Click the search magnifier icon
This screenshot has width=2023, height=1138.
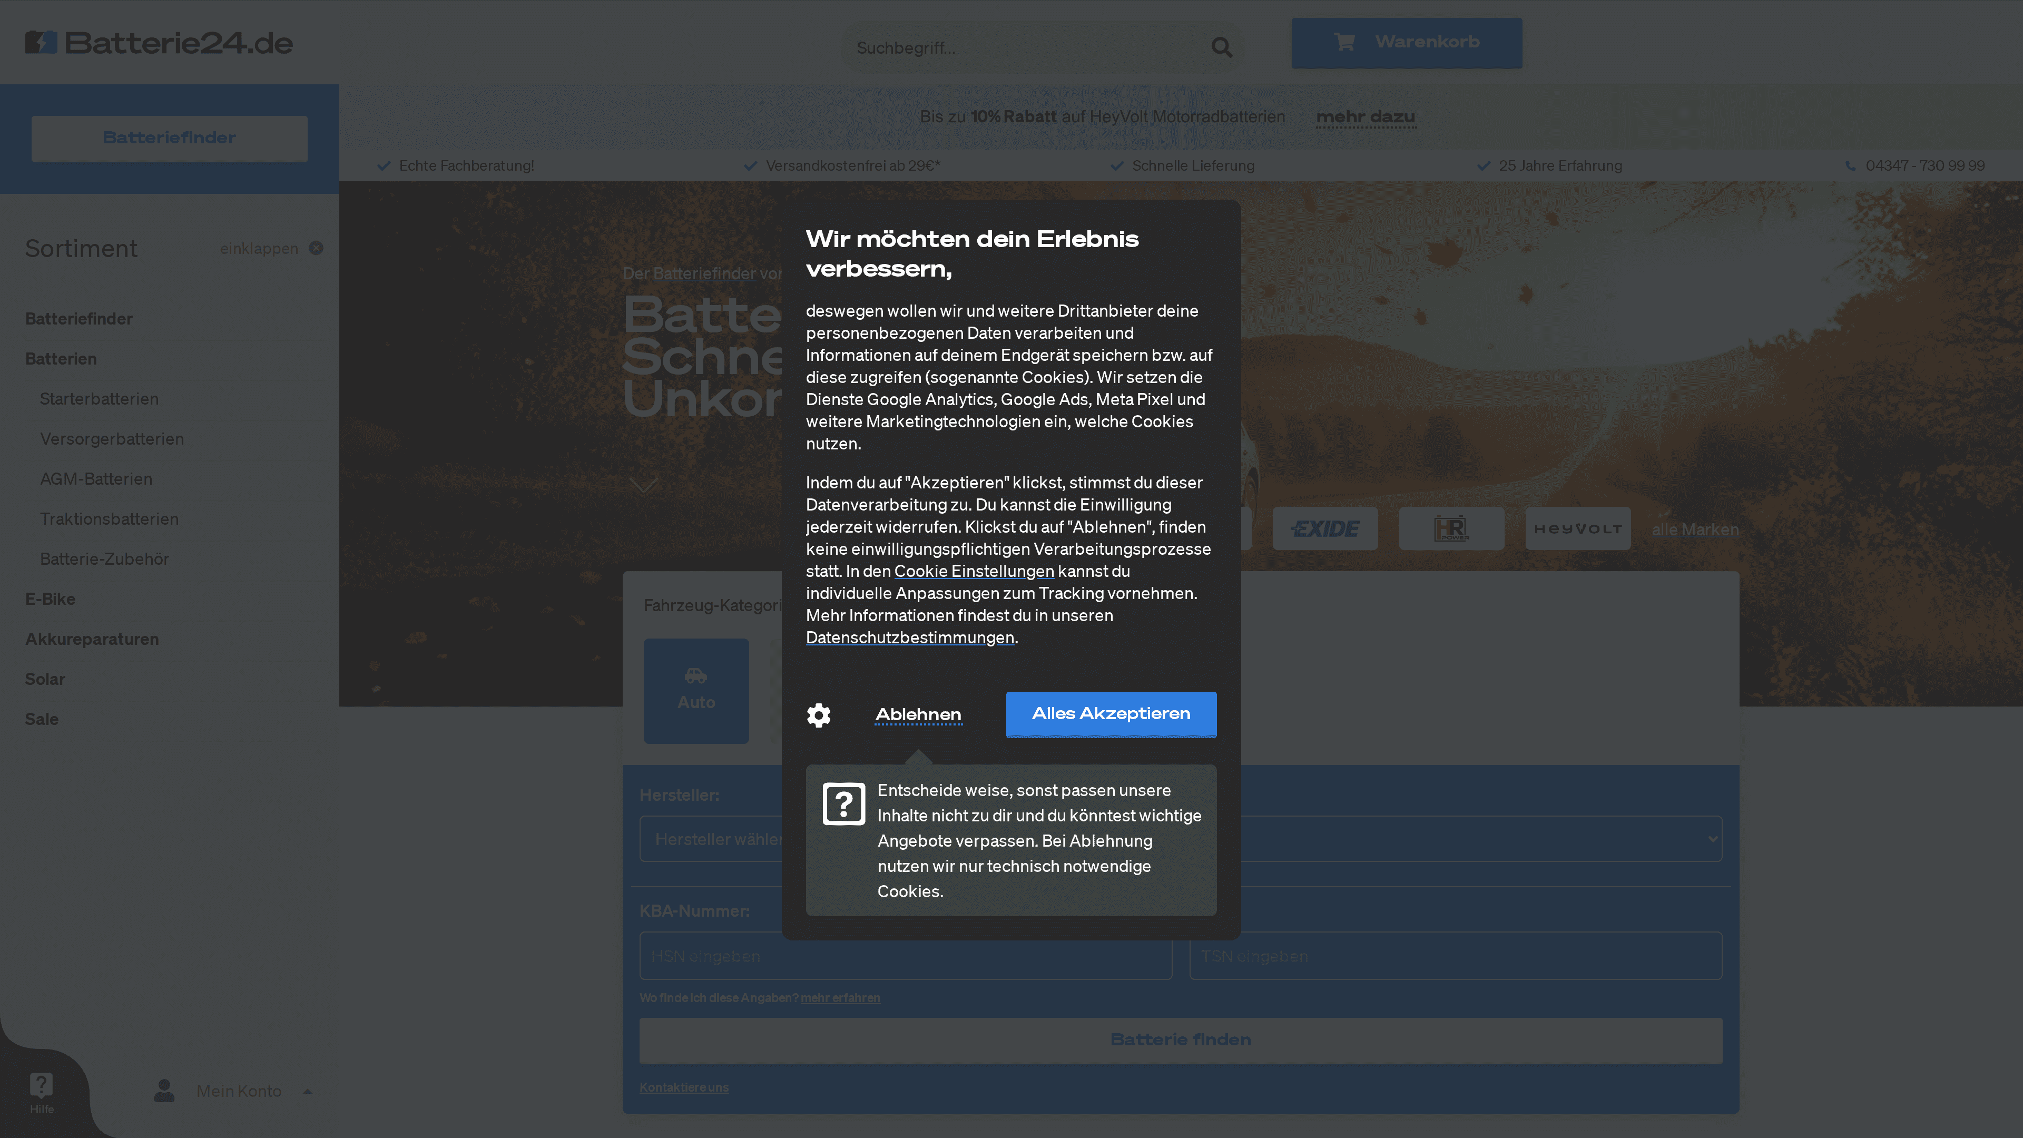coord(1222,47)
